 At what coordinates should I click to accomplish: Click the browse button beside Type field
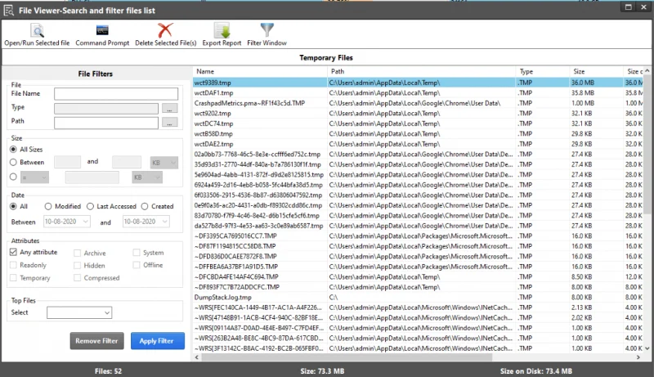(169, 109)
